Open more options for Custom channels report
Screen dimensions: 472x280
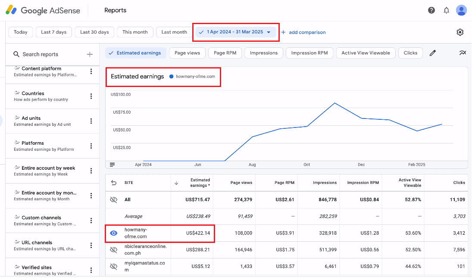click(x=91, y=221)
